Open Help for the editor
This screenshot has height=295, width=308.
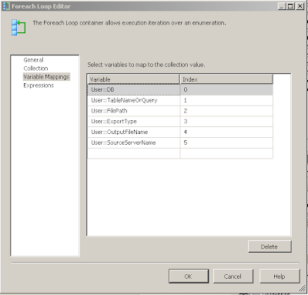pos(280,277)
